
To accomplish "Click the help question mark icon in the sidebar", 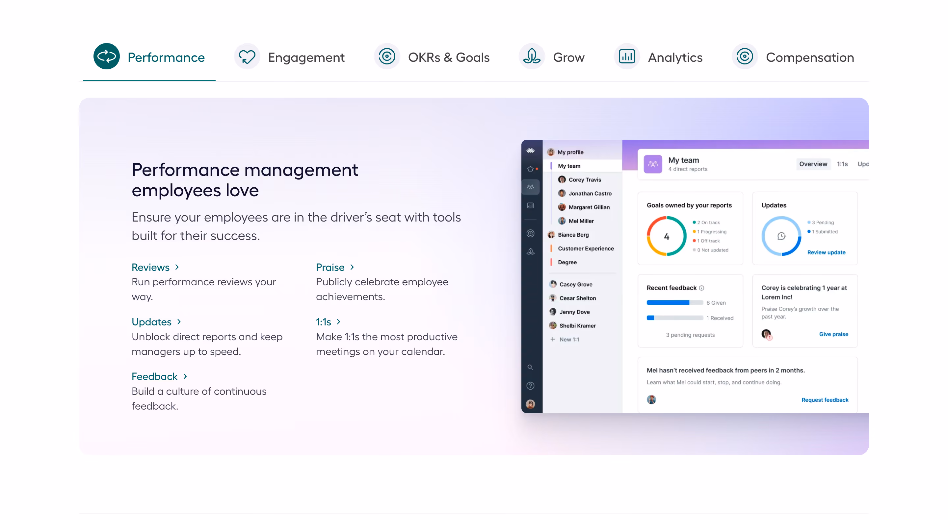I will pos(530,386).
